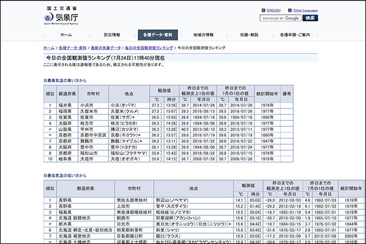Open the ホーム navigation tab
The image size is (366, 244).
click(66, 35)
